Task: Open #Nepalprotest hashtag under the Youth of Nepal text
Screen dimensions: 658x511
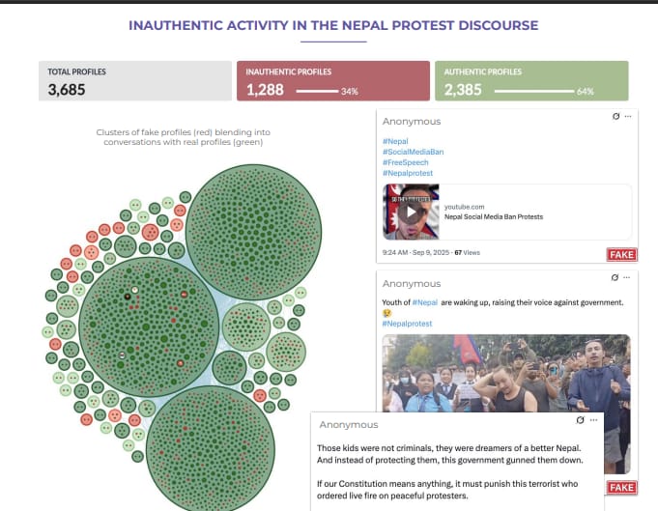Action: (408, 324)
